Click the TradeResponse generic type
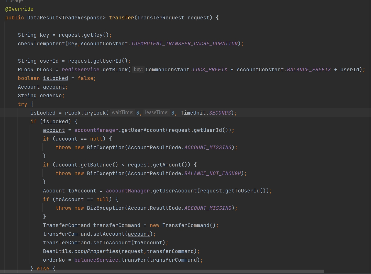This screenshot has width=371, height=274. click(x=82, y=18)
